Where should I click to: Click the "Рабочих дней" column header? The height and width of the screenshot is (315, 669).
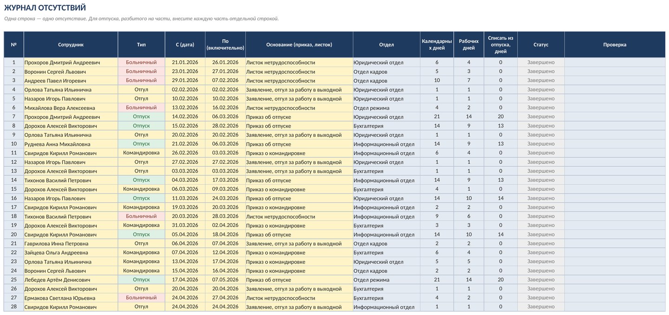click(x=469, y=45)
